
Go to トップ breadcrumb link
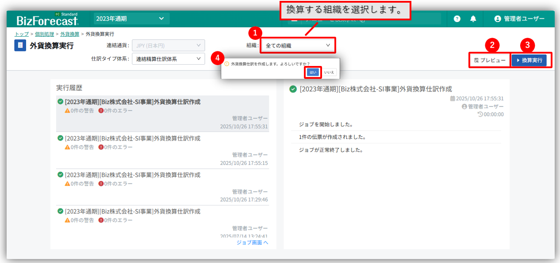pos(21,34)
